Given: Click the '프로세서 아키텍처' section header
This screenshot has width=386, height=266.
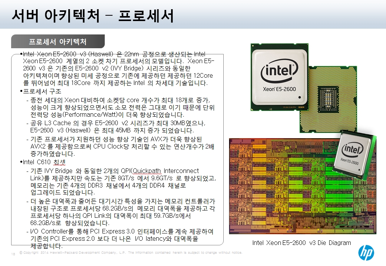Looking at the screenshot, I should 58,41.
